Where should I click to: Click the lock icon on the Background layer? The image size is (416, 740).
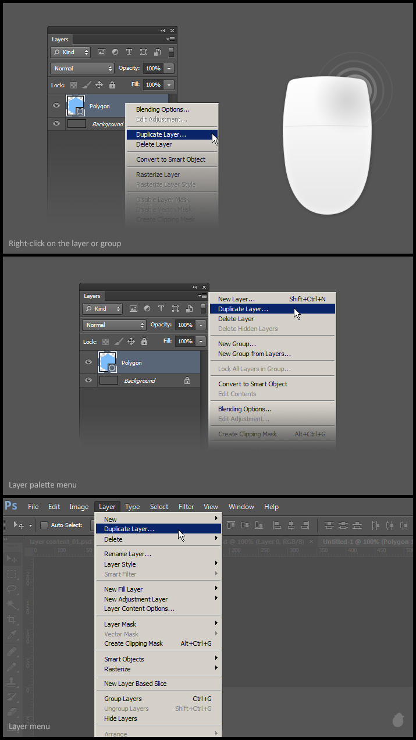[x=187, y=380]
